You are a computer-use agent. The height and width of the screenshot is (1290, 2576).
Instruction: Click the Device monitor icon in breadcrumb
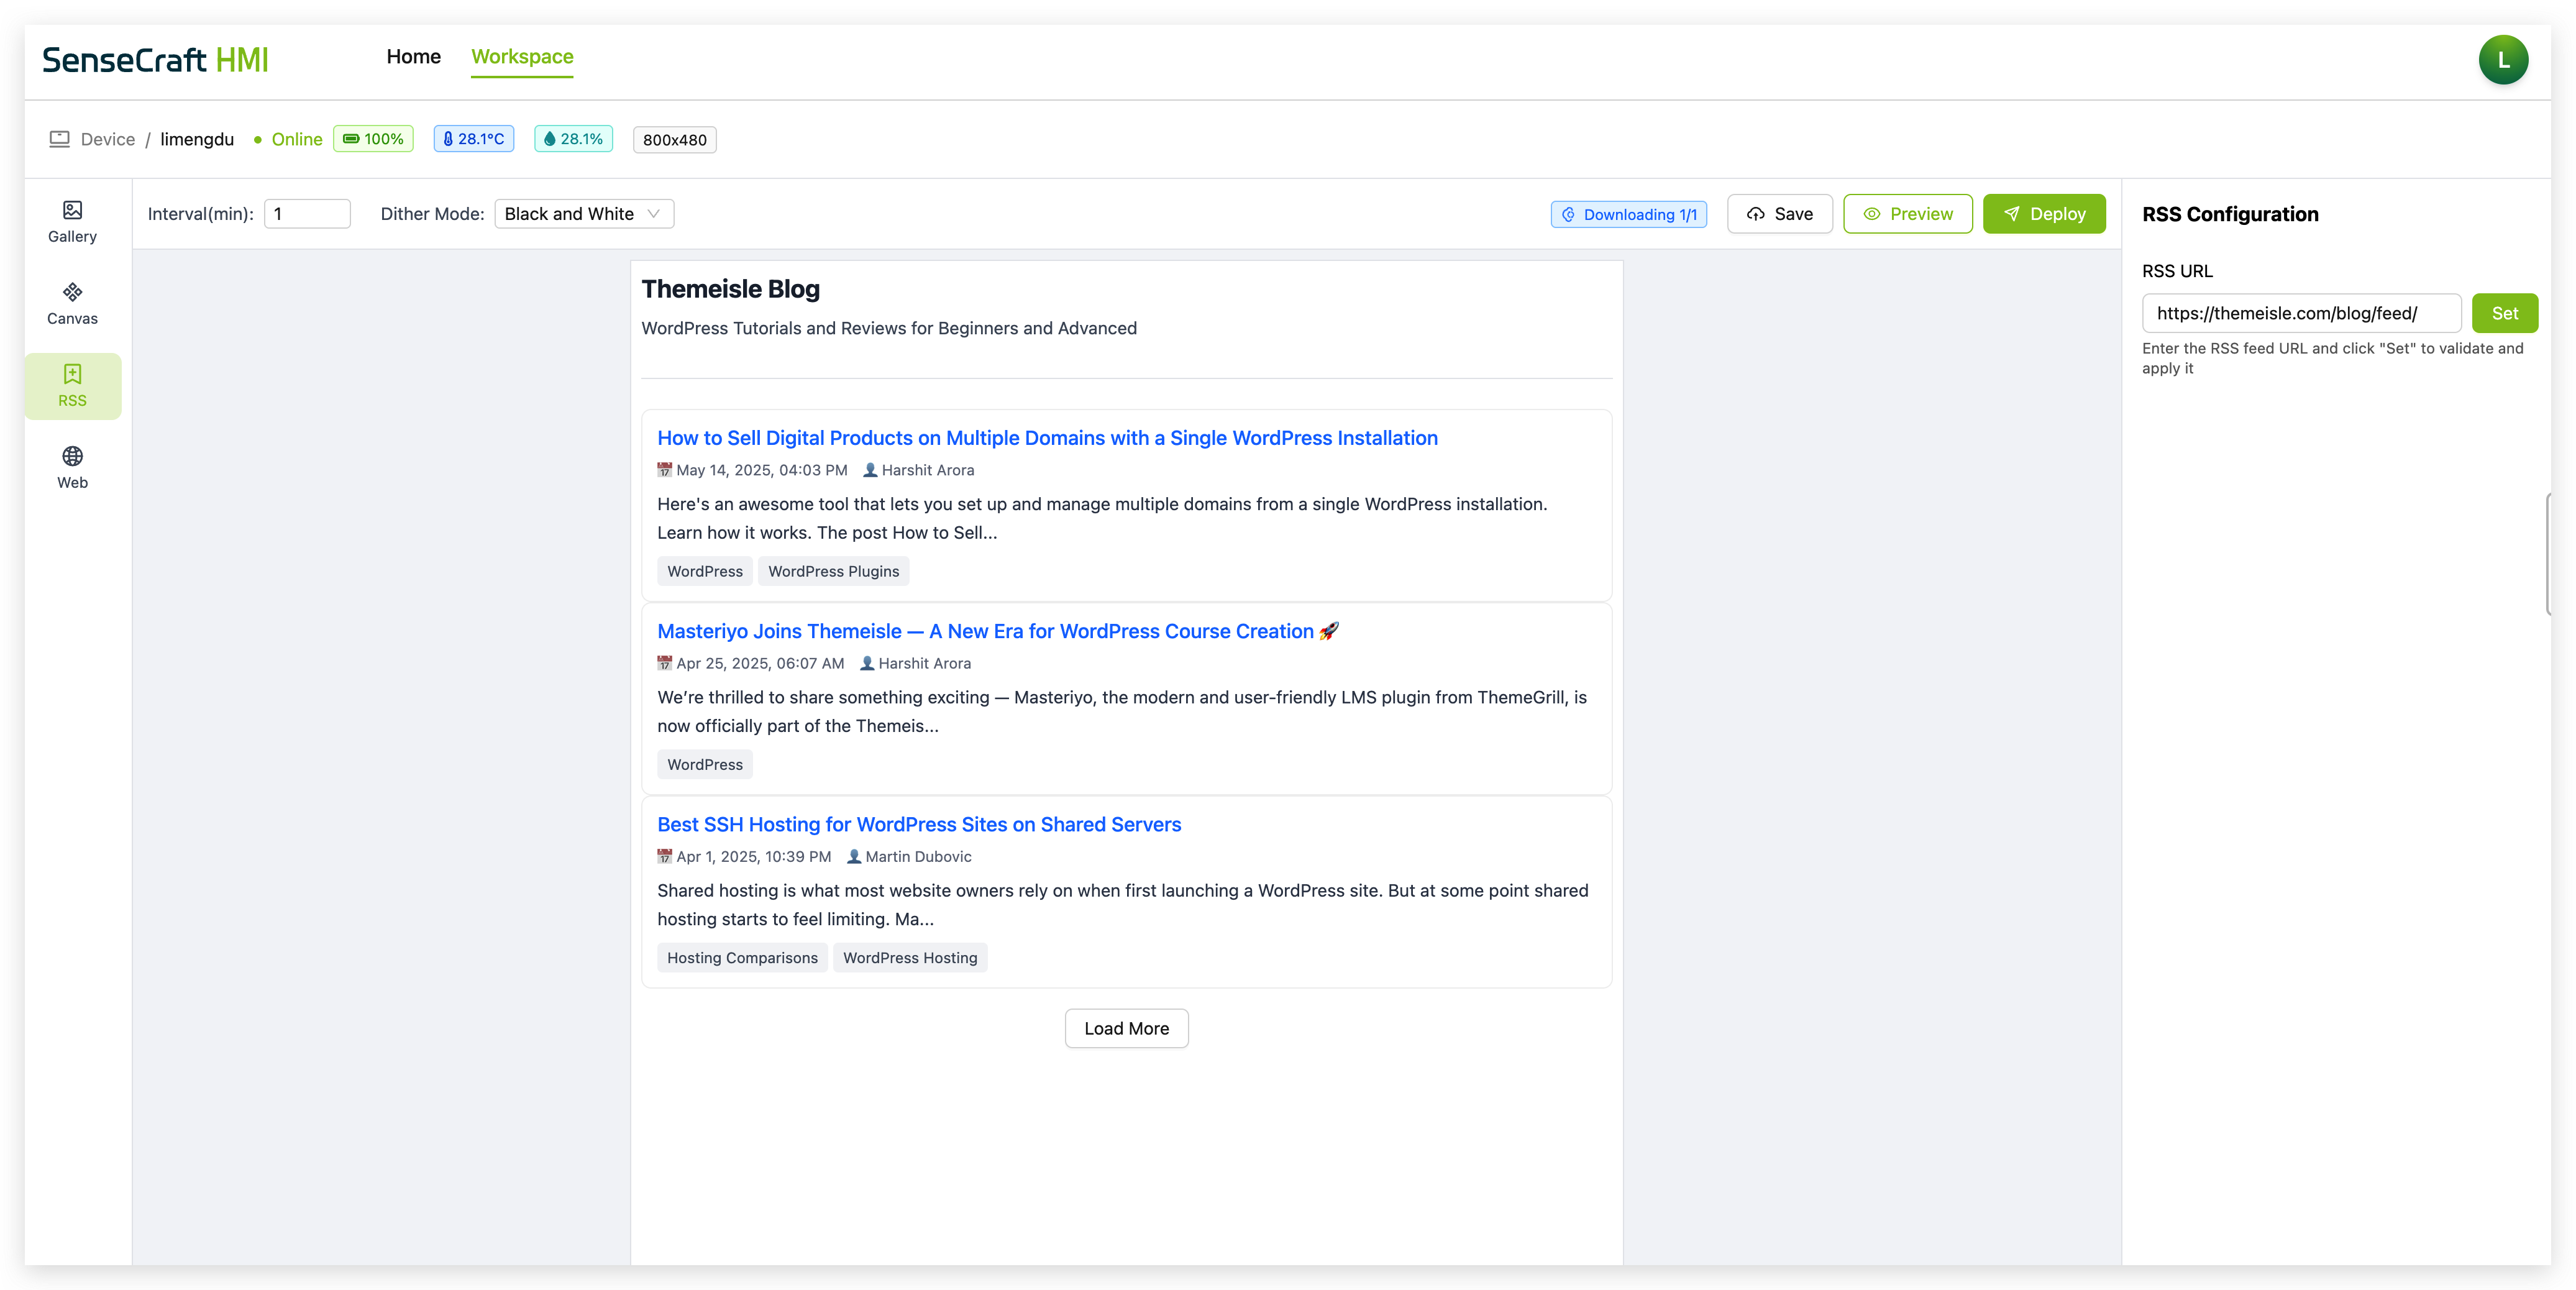(60, 139)
